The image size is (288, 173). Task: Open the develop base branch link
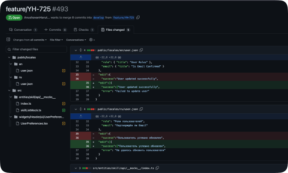pos(98,18)
